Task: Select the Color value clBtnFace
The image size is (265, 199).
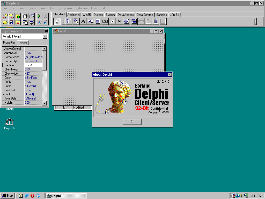Action: [33, 78]
